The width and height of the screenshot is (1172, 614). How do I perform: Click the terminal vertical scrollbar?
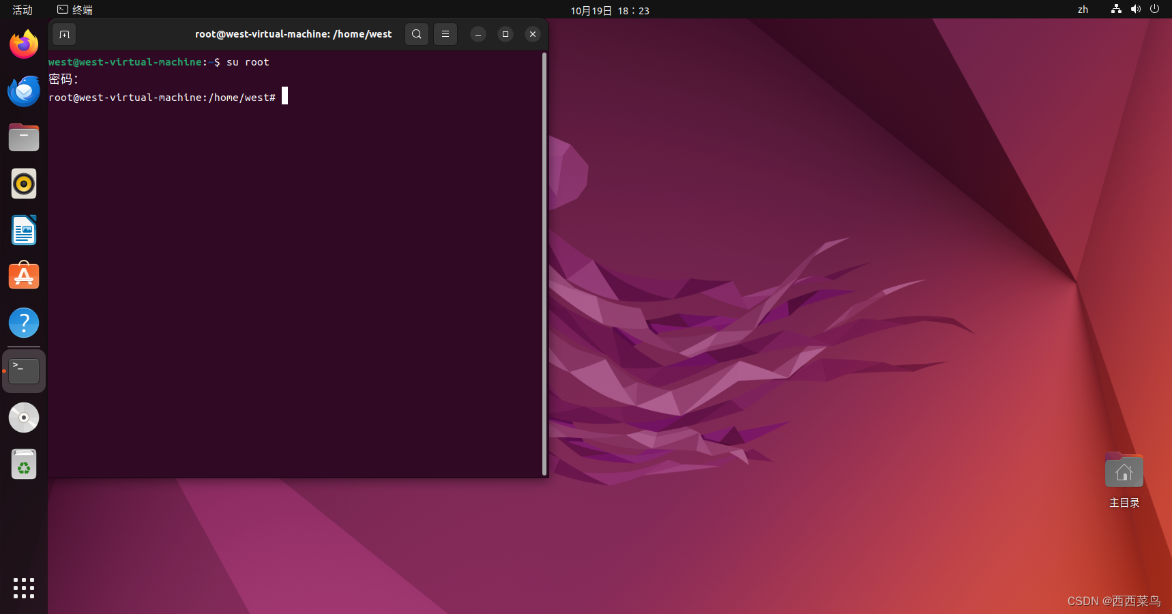coord(544,263)
